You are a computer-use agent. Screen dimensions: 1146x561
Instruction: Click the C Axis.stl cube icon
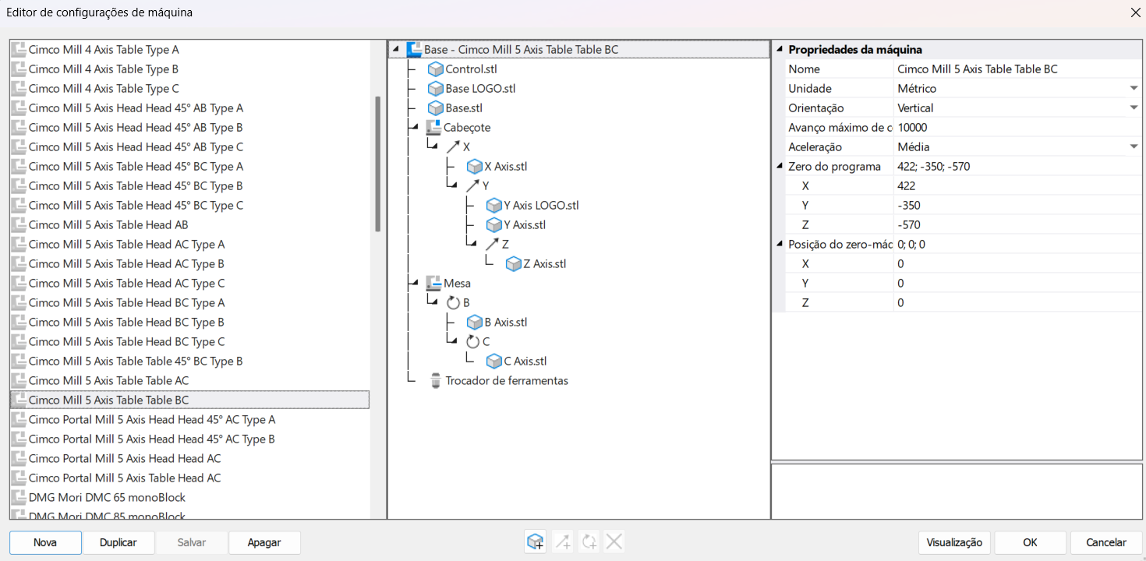pos(494,362)
